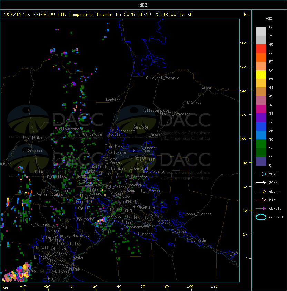Select the green 20-30 dBZ swatch

pyautogui.click(x=261, y=143)
